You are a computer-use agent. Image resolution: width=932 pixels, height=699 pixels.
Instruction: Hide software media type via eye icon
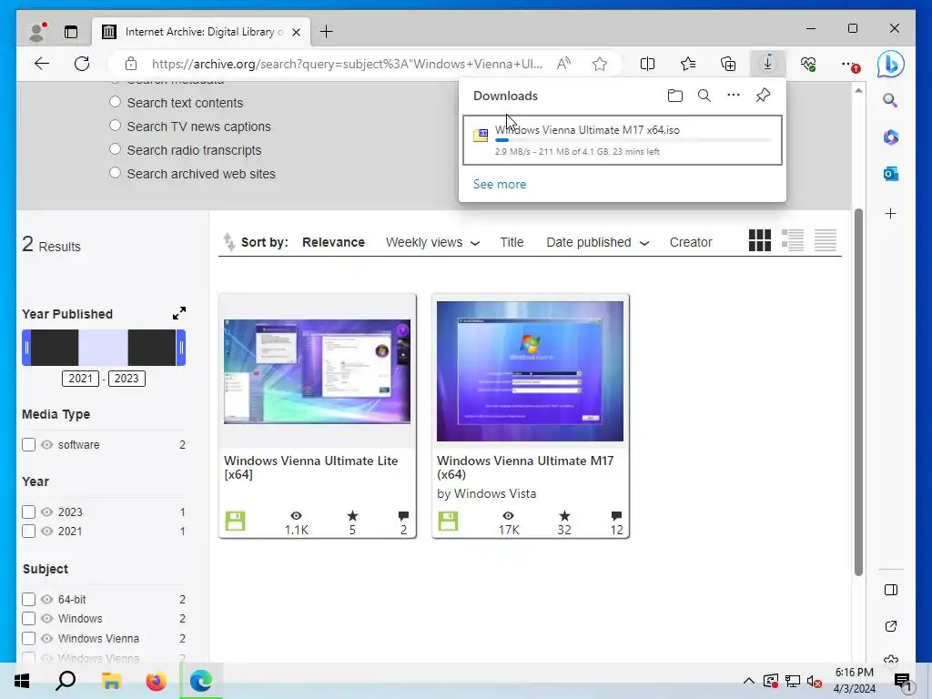pos(47,444)
